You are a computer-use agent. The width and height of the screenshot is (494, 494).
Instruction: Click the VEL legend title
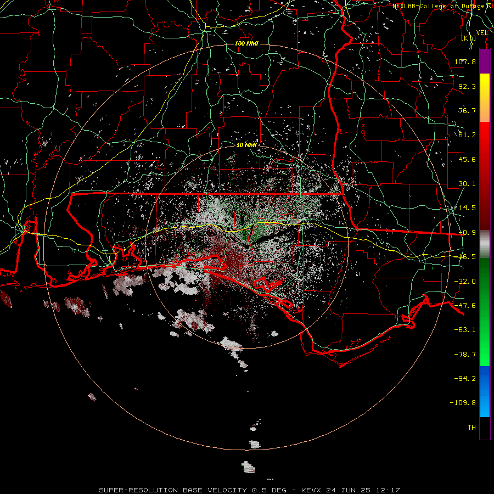(x=482, y=33)
